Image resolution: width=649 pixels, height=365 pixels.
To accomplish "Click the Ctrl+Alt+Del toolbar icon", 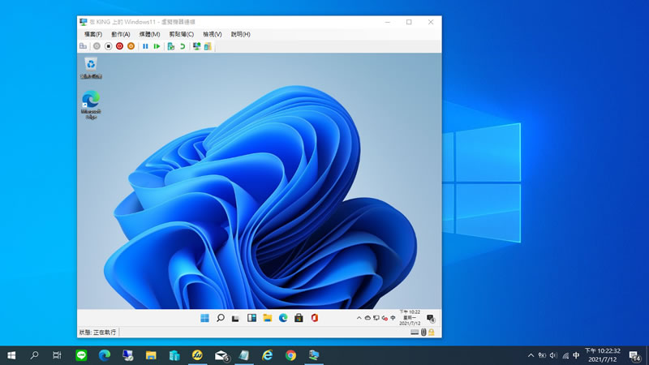I will 84,46.
